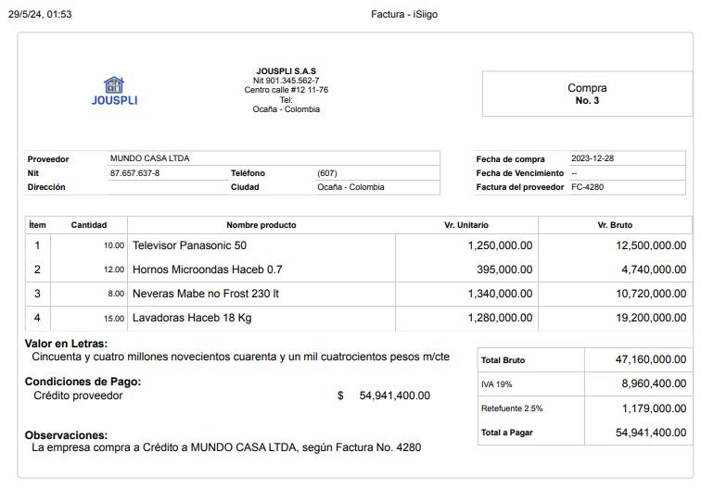The height and width of the screenshot is (490, 701).
Task: Click the 'Retefuente 2.5%' label
Action: click(512, 408)
